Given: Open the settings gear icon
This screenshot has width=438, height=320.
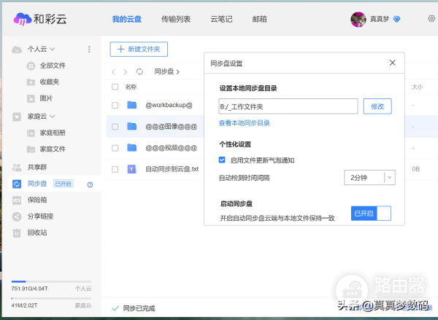Looking at the screenshot, I should (x=431, y=18).
